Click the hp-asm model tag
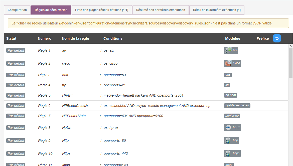 coord(230,95)
